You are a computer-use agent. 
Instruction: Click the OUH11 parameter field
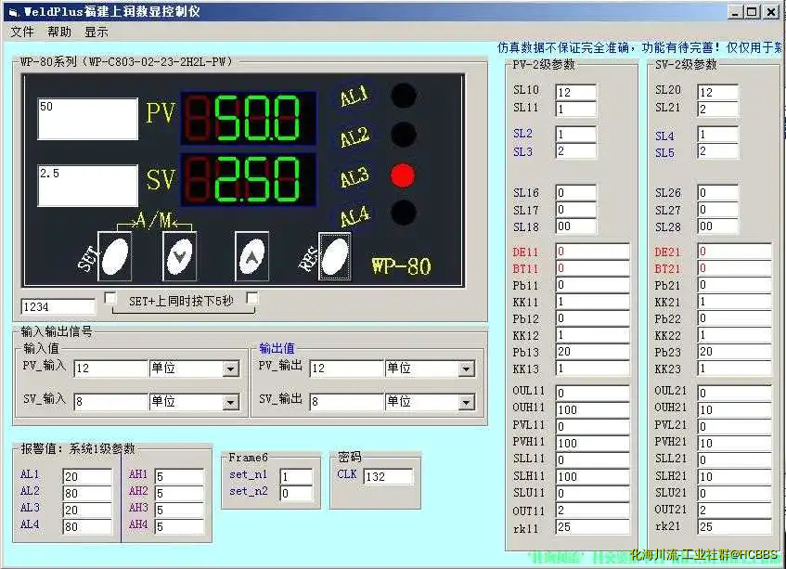(592, 409)
